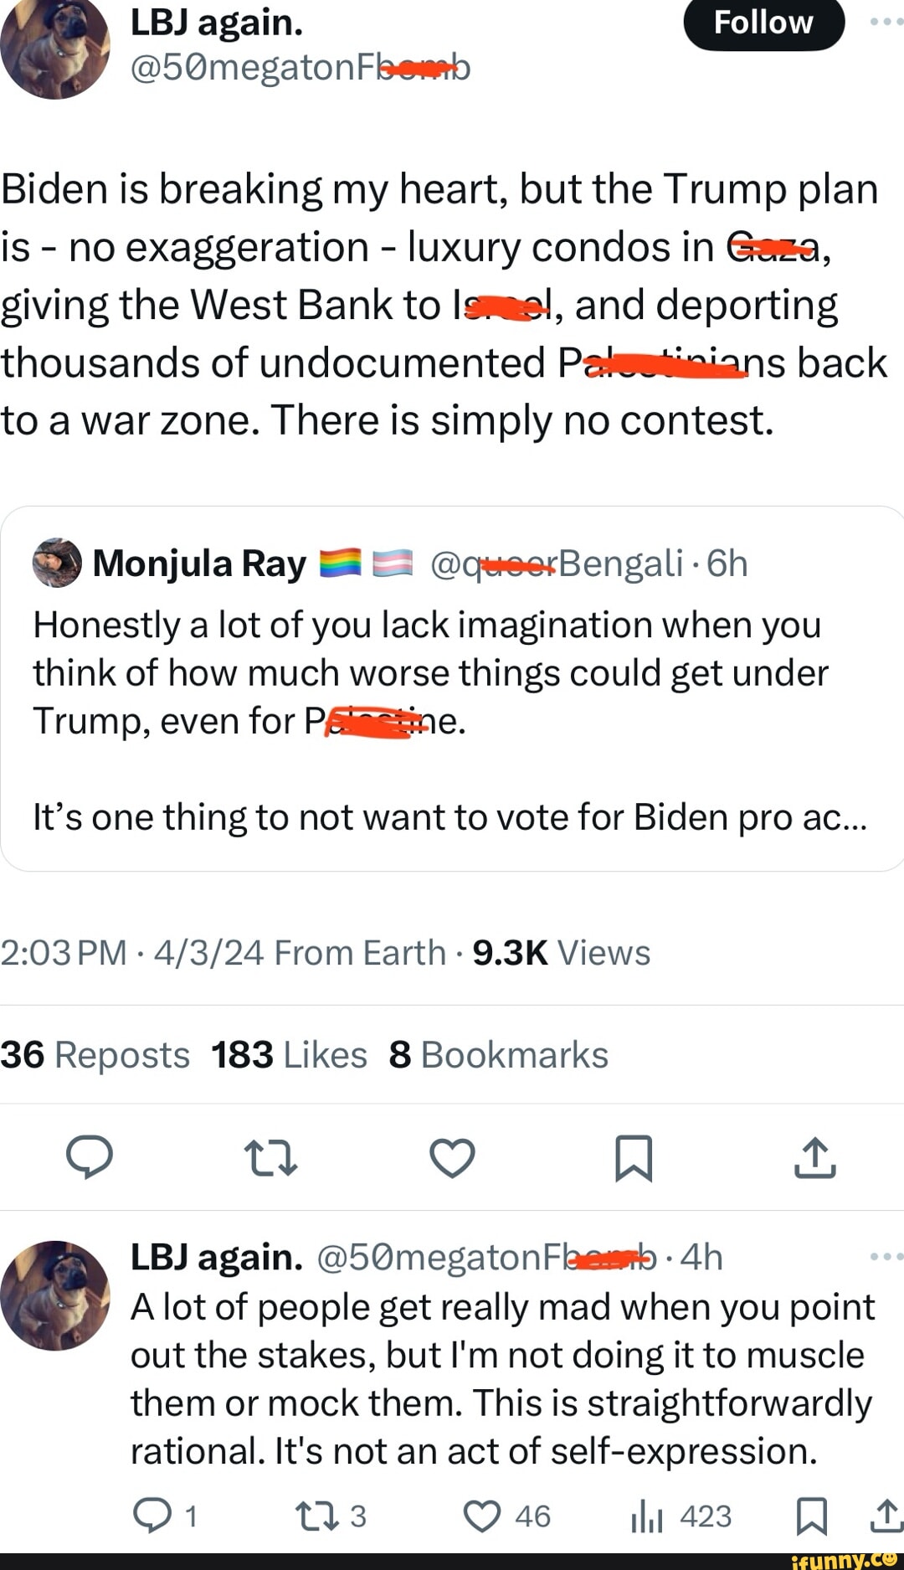The image size is (904, 1570).
Task: Repost the main tweet
Action: click(x=270, y=1157)
